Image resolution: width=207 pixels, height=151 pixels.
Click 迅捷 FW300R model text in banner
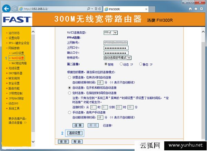tap(160, 20)
